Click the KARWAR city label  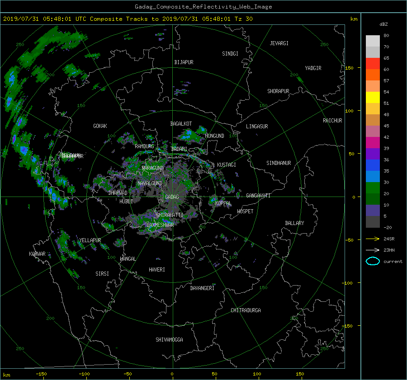click(x=37, y=254)
